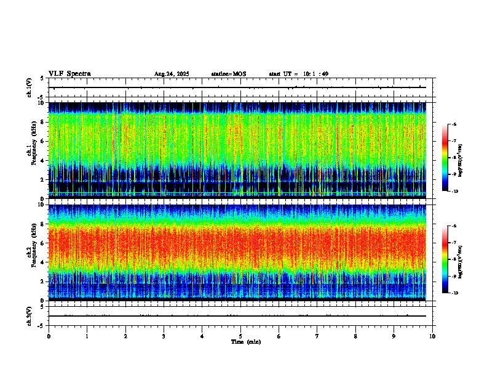Click the time axis tick label "0"
487x377 pixels.
click(49, 336)
